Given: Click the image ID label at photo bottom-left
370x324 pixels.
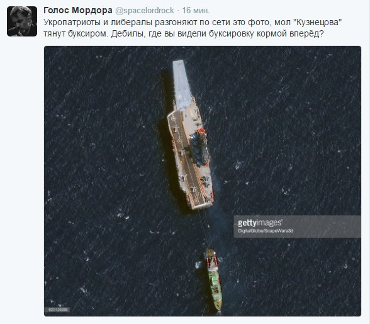Looking at the screenshot, I should pos(58,310).
